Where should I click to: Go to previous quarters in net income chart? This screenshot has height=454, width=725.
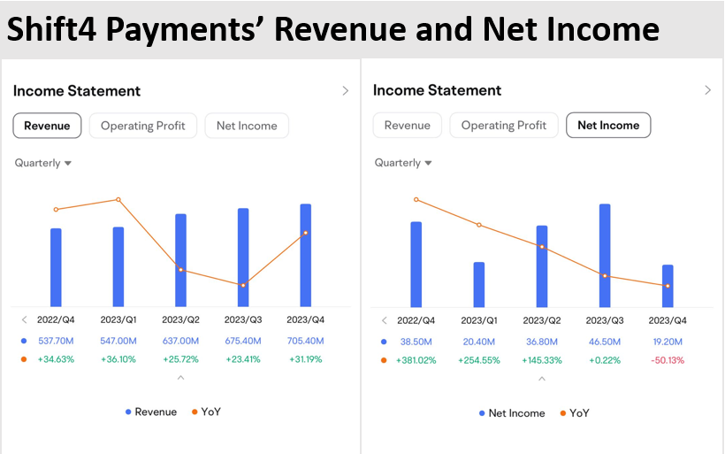[384, 320]
